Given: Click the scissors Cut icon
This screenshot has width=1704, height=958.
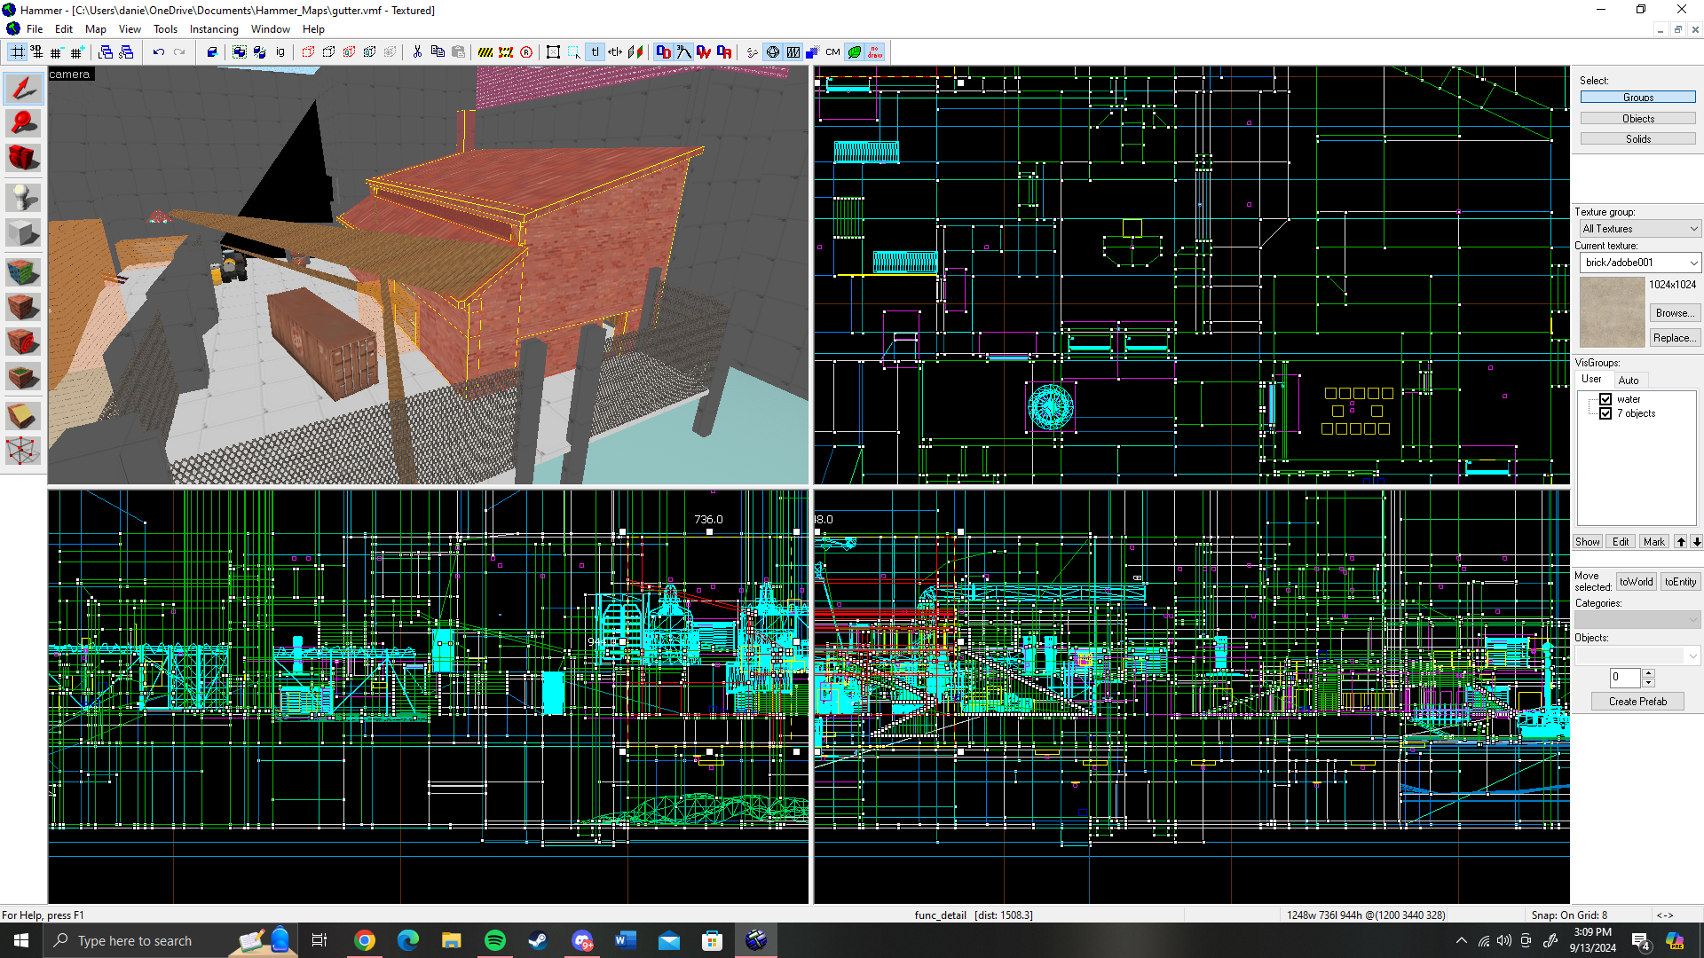Looking at the screenshot, I should click(x=417, y=52).
